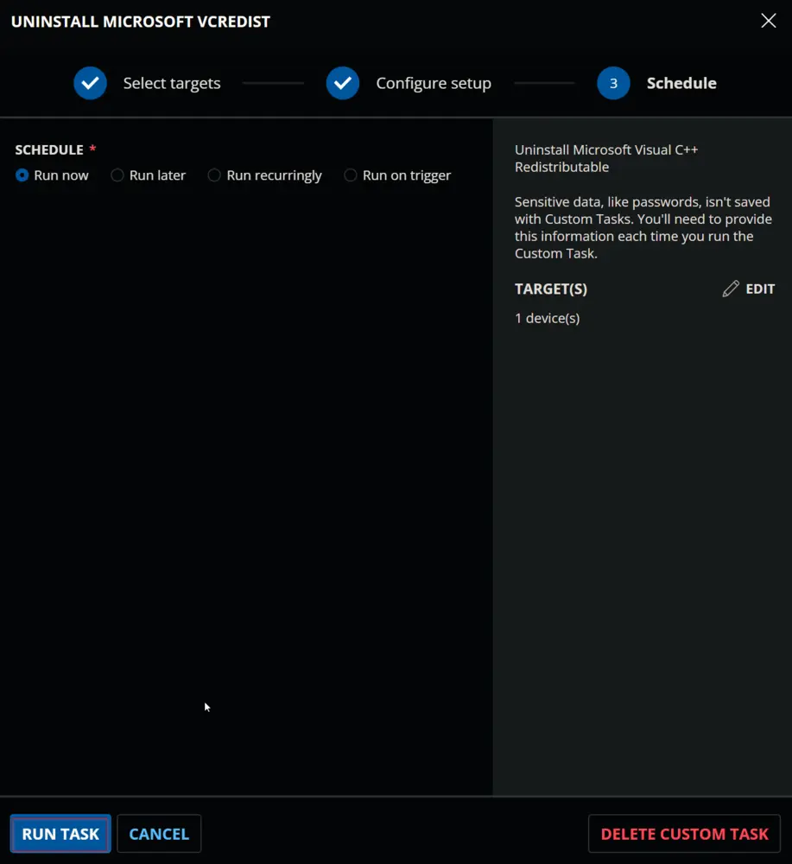Viewport: 792px width, 864px height.
Task: Click the '1 device(s)' target count text
Action: click(547, 319)
